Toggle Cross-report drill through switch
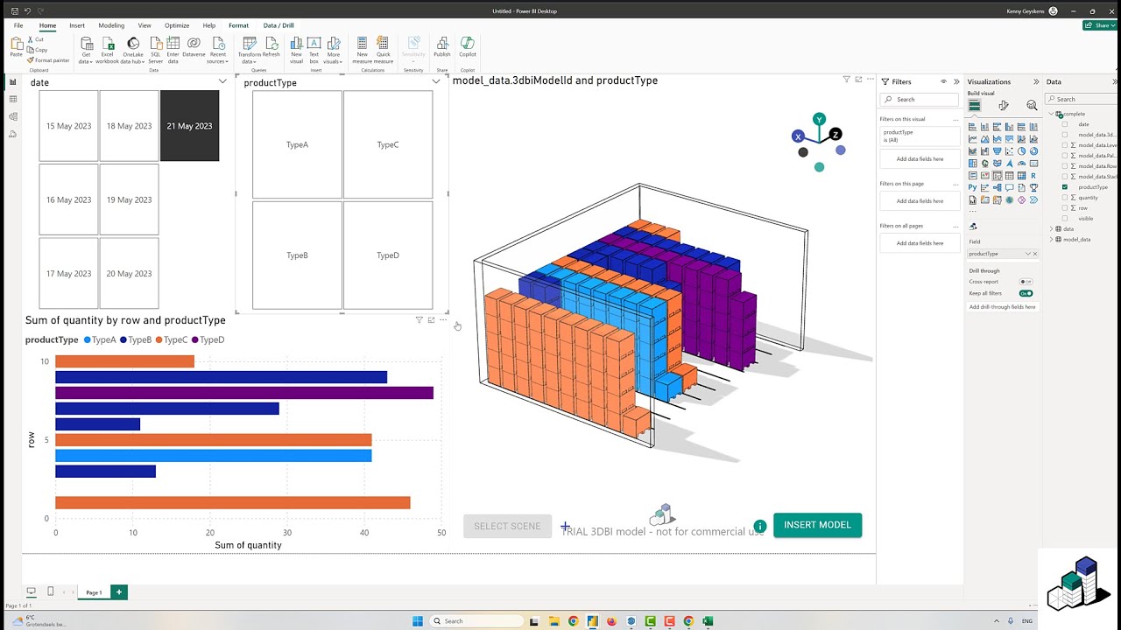Image resolution: width=1121 pixels, height=630 pixels. point(1026,282)
